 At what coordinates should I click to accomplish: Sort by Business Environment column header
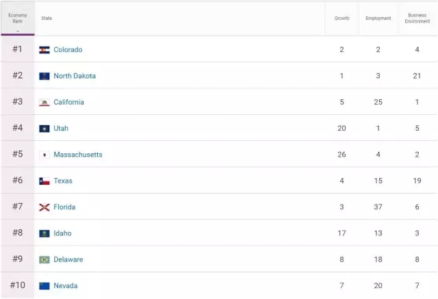pos(417,18)
